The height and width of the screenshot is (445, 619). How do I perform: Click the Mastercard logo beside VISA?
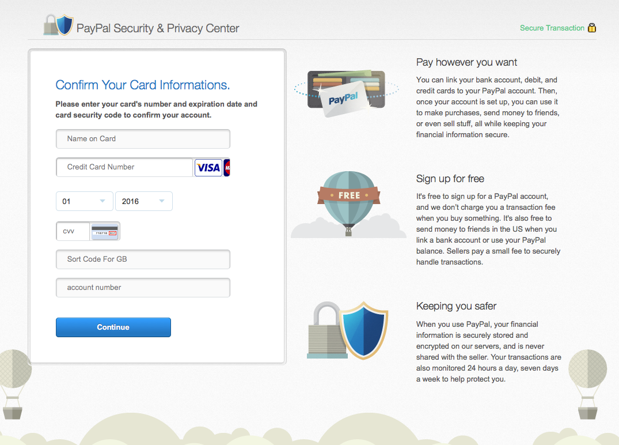coord(227,168)
